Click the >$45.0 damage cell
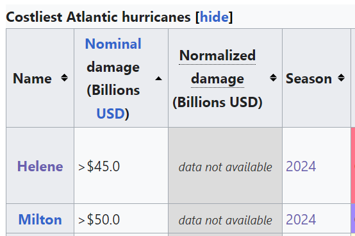Image resolution: width=355 pixels, height=236 pixels. 121,165
